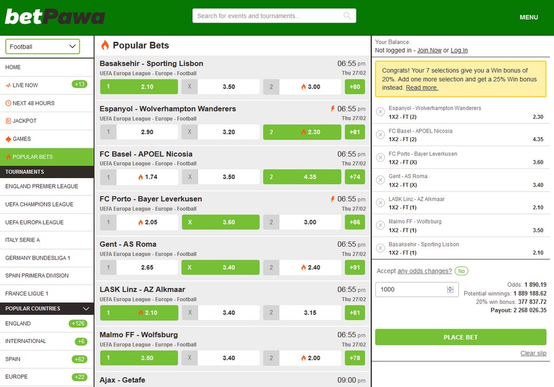Click the Live Now pulse icon
554x387 pixels.
(x=8, y=85)
